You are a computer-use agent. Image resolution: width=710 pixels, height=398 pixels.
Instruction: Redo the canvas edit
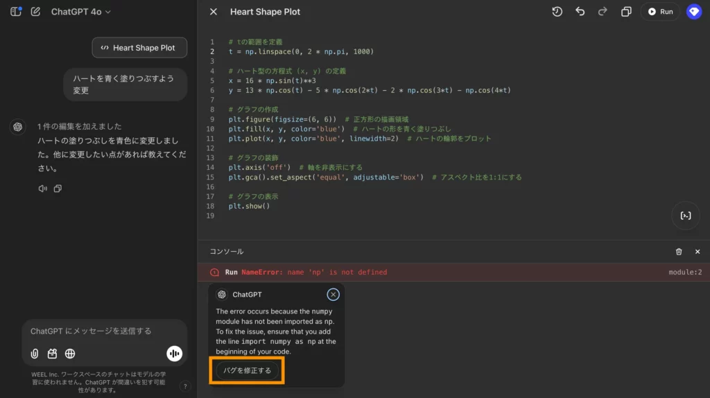pos(603,12)
